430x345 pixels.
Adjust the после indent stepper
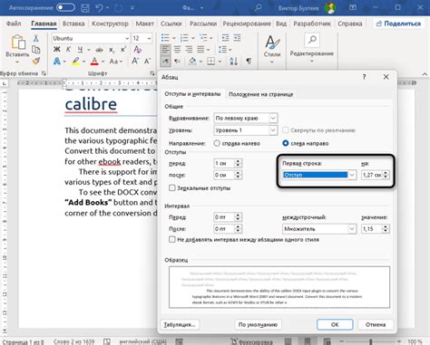238,175
